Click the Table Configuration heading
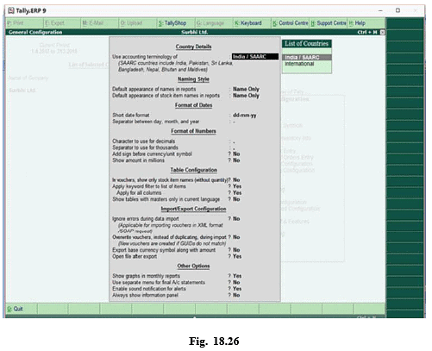Screen dimensions: 432x351 (x=193, y=170)
